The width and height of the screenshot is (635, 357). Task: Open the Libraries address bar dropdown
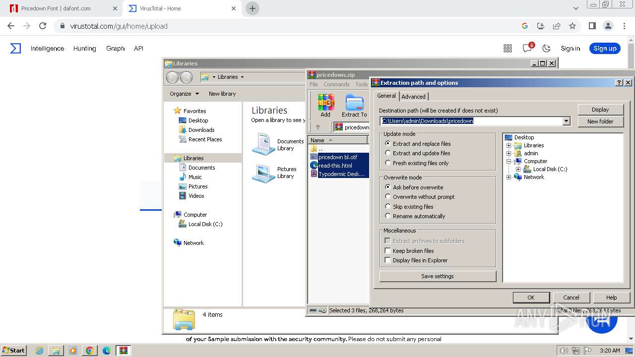pyautogui.click(x=242, y=77)
